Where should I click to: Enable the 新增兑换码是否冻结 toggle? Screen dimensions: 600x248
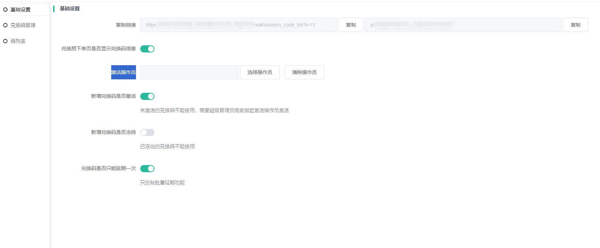[x=147, y=133]
